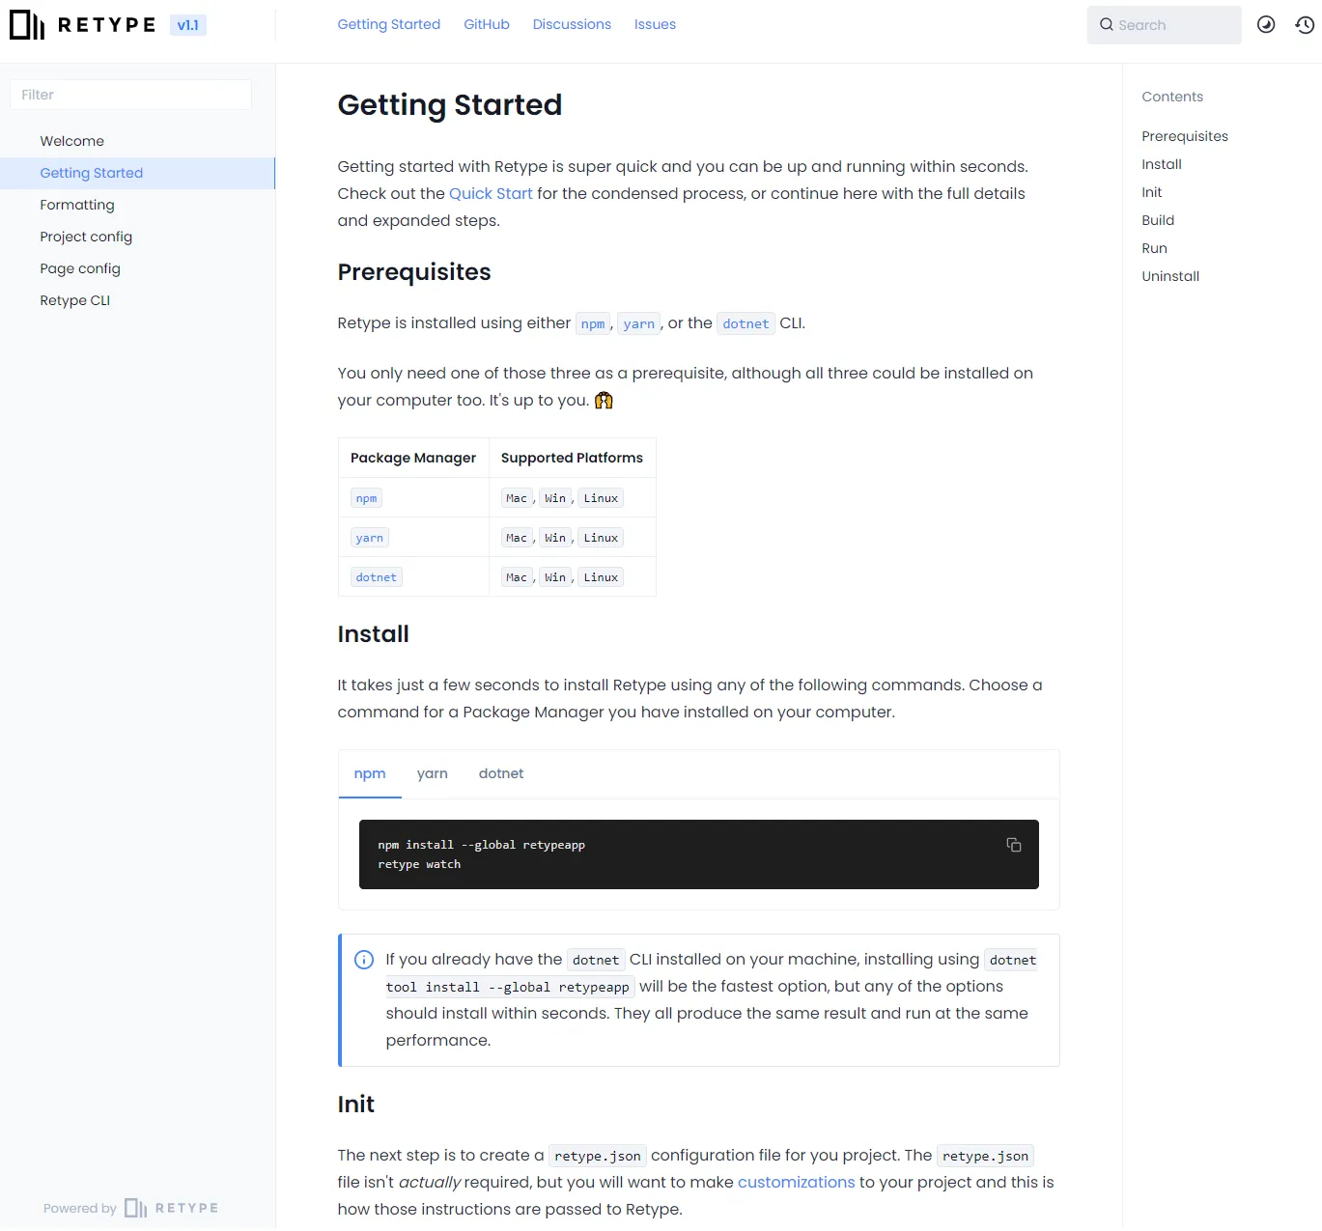
Task: Switch the install snippet to yarn
Action: coord(433,773)
